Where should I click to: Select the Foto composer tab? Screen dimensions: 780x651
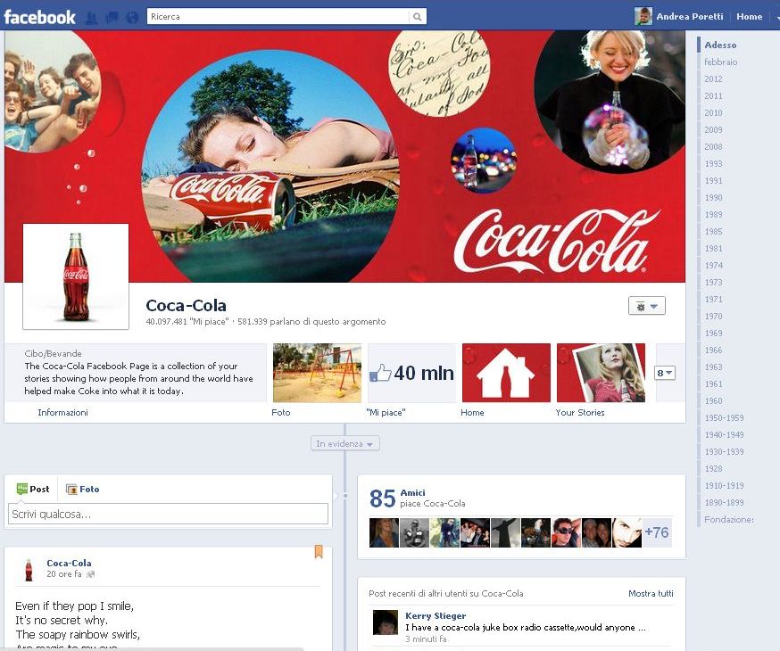coord(83,489)
